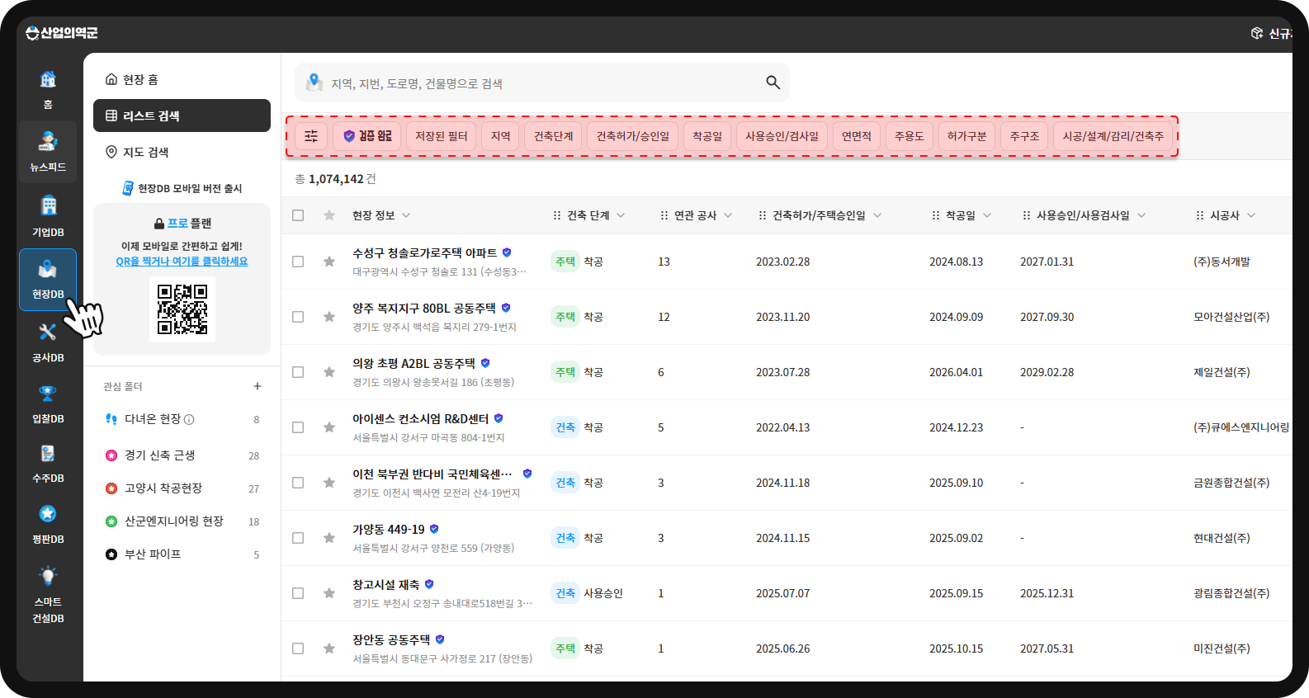
Task: Toggle the 검증 완료 filter
Action: click(367, 136)
